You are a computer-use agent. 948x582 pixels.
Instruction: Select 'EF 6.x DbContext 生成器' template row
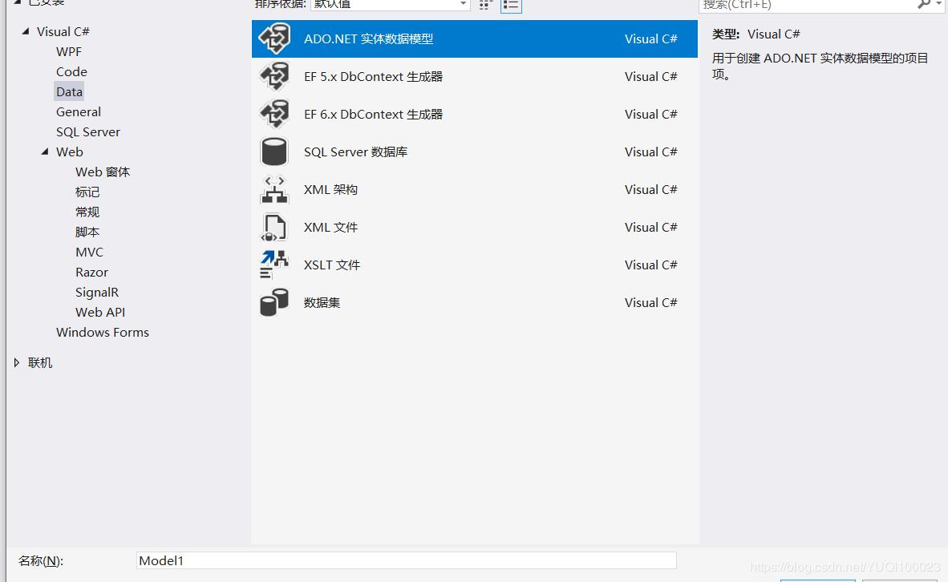[x=475, y=114]
